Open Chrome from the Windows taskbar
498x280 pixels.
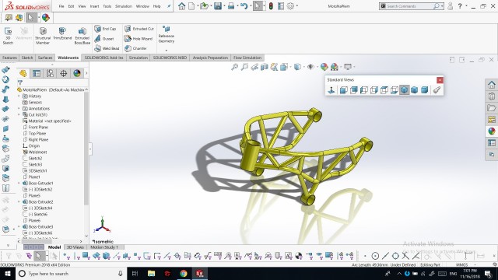184,273
